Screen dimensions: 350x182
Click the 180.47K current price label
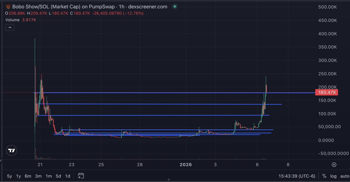[327, 92]
